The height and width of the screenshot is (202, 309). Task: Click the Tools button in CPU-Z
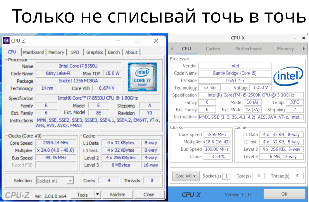[x=82, y=195]
